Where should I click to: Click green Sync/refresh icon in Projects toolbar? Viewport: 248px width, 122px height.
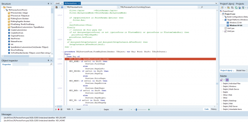click(x=236, y=8)
